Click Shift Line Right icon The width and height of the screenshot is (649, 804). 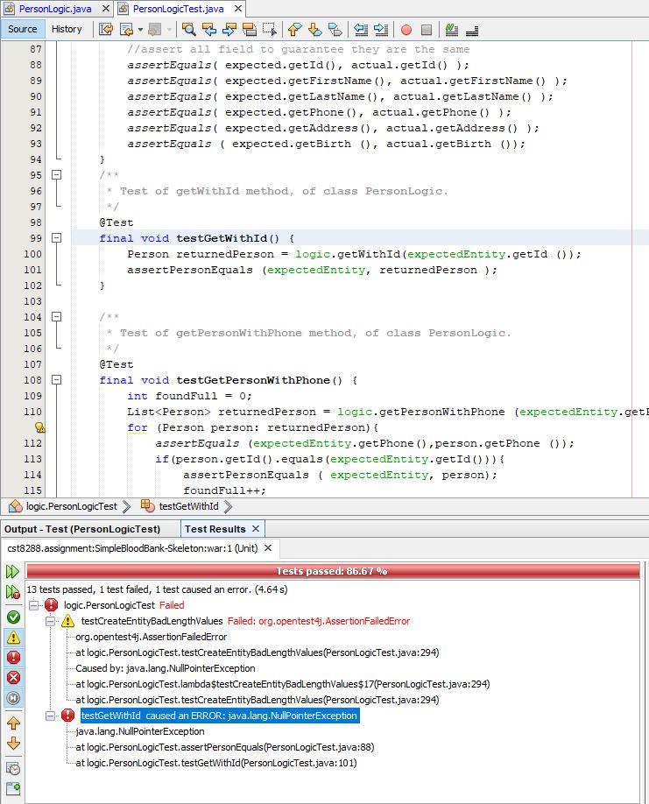(381, 30)
